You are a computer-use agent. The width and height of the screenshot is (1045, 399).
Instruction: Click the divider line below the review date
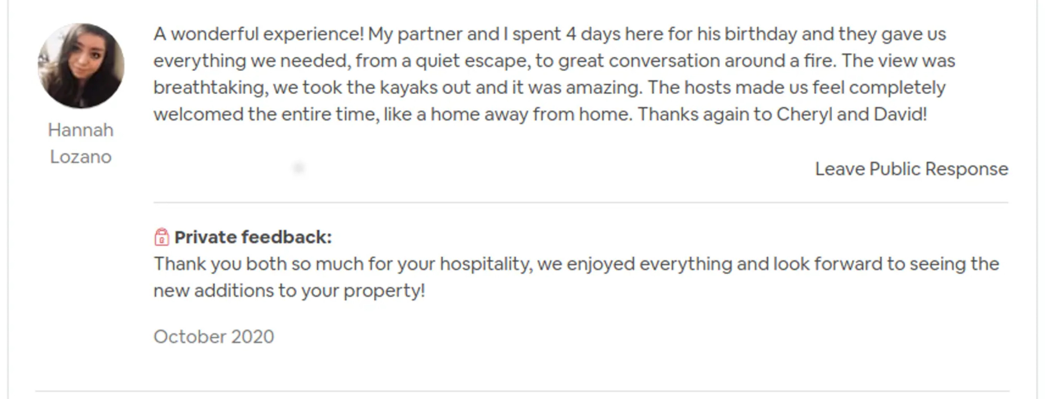522,391
